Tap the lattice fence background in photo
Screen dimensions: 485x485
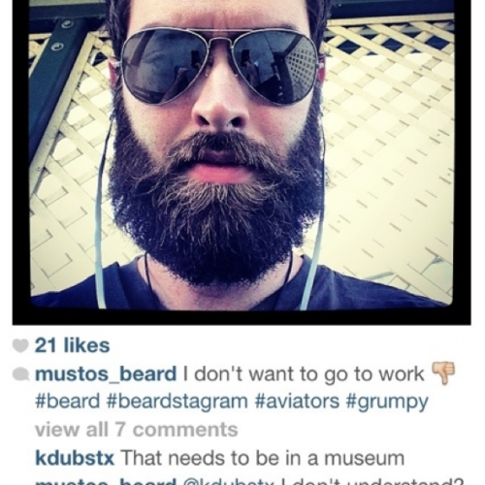388,145
